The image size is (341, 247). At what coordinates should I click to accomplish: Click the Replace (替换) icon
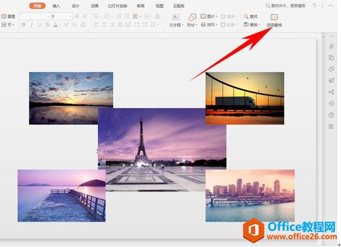click(x=246, y=24)
